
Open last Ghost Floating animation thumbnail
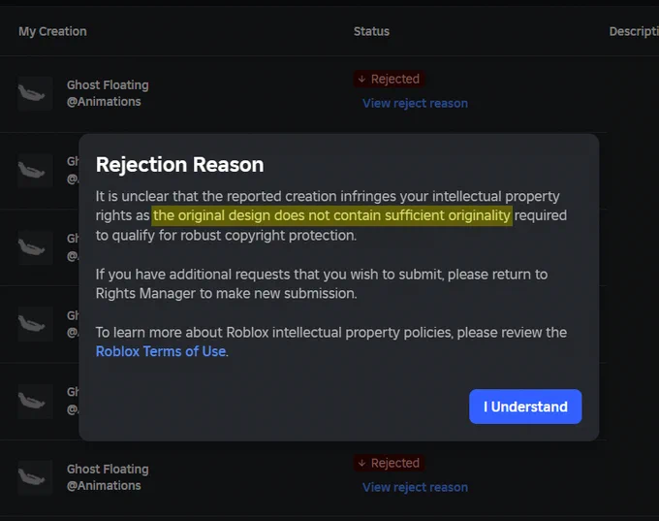35,477
